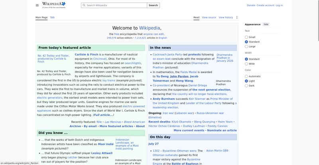Open the hamburger main menu icon
319x165 pixels.
point(37,5)
